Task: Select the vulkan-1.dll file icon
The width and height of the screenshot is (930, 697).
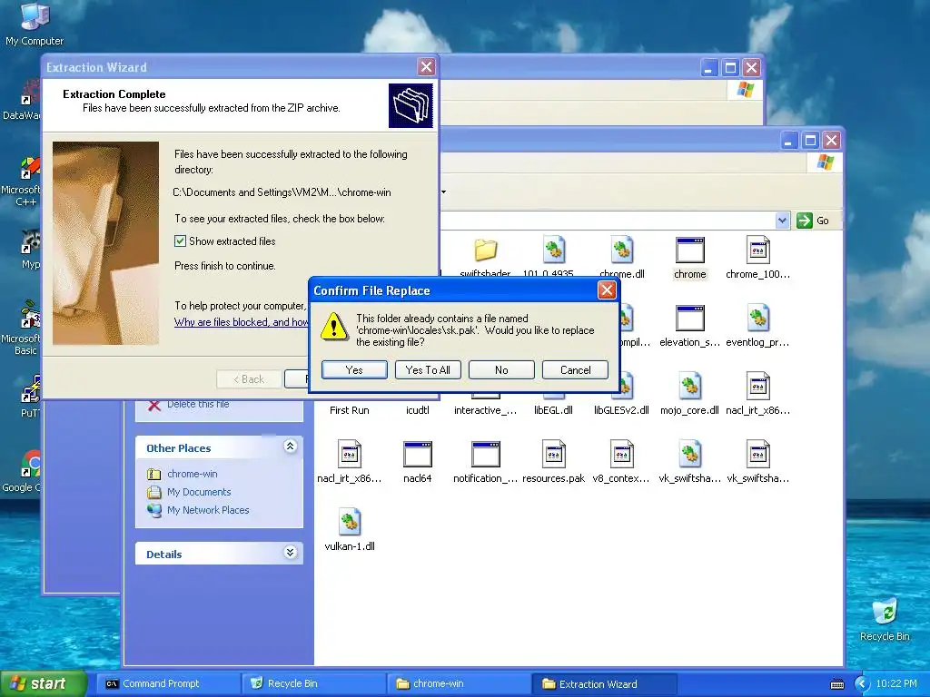Action: (350, 523)
